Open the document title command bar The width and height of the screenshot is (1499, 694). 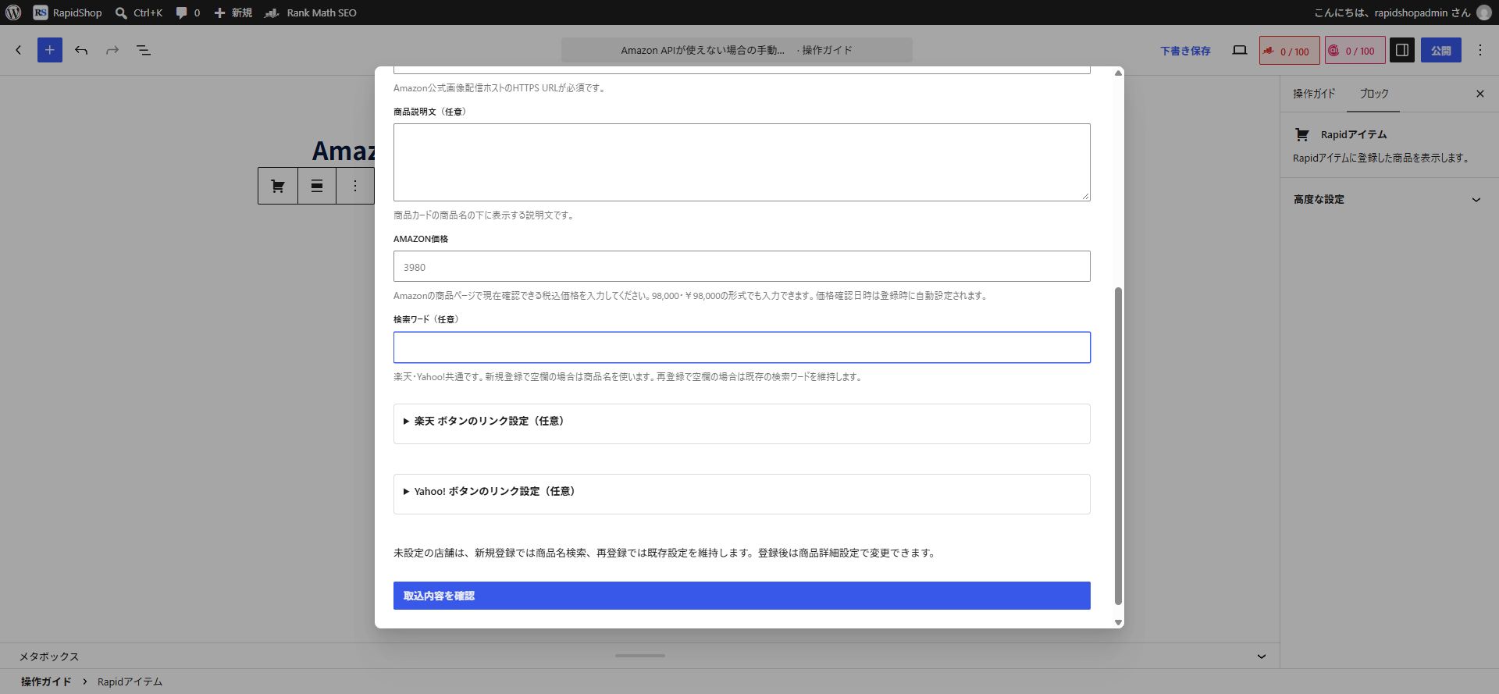click(736, 50)
